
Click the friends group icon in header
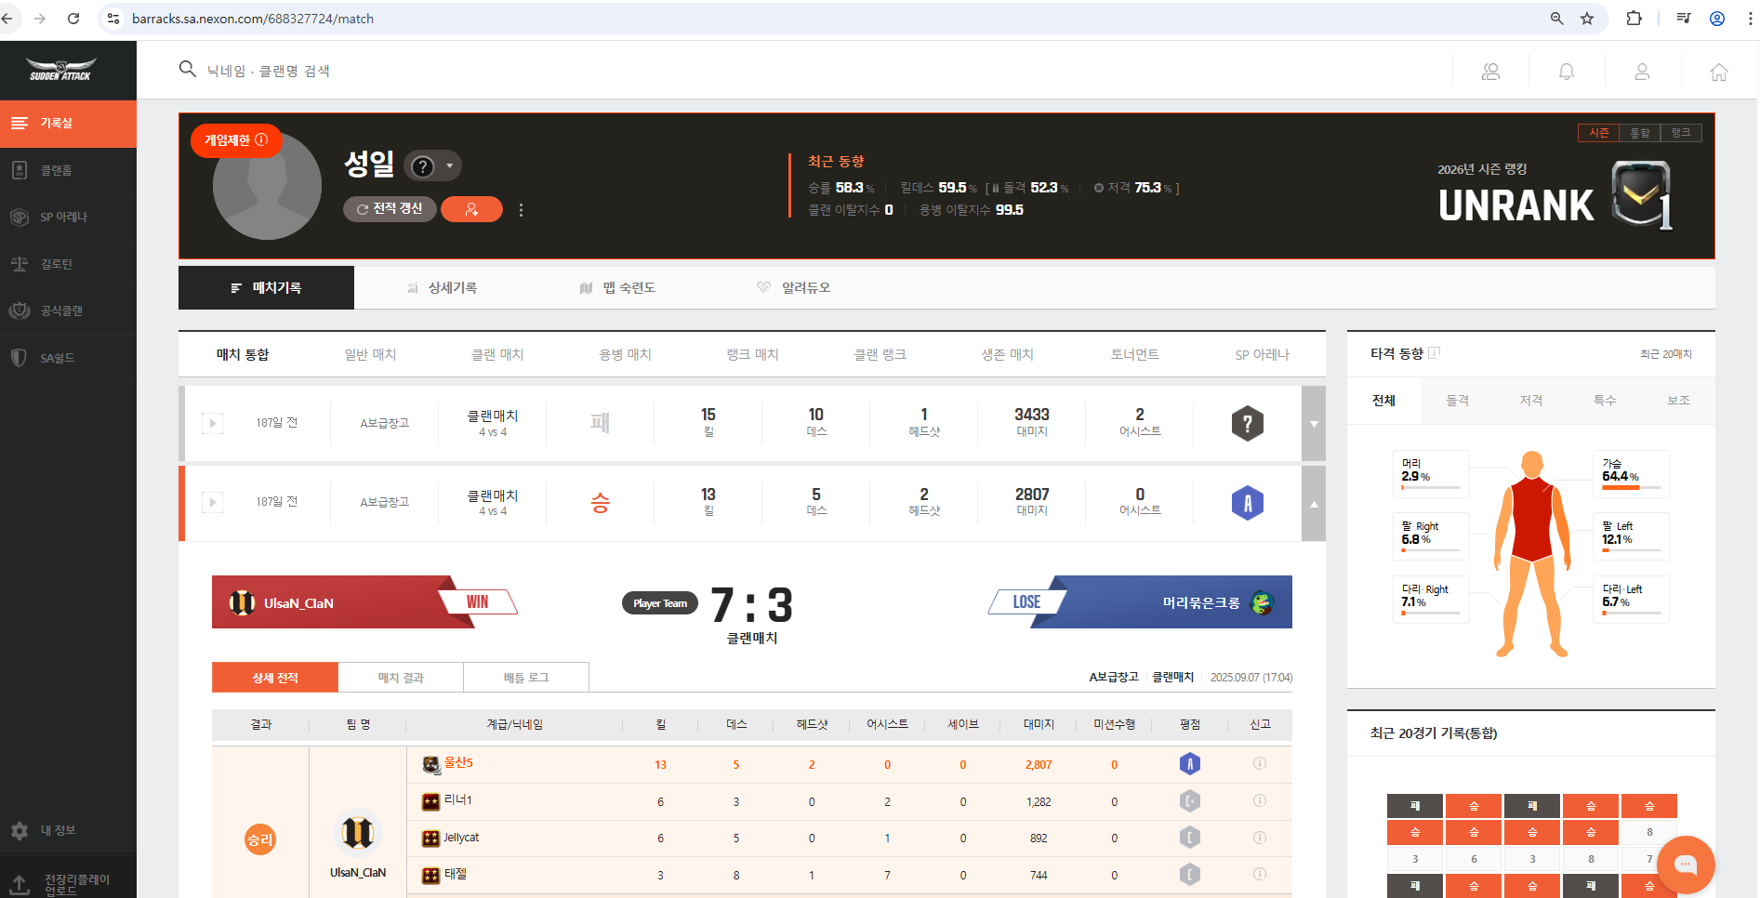pos(1490,72)
